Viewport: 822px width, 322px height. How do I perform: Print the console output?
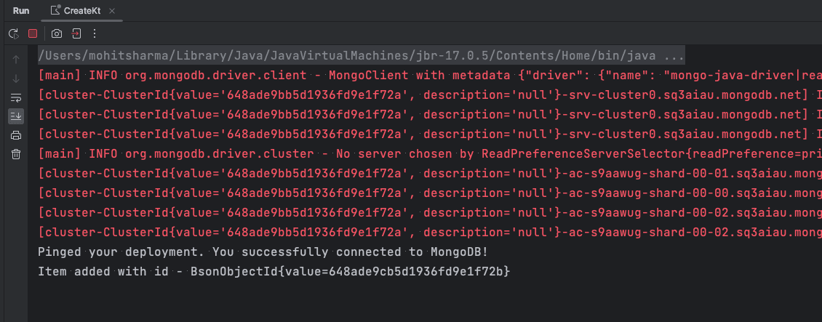click(x=16, y=135)
